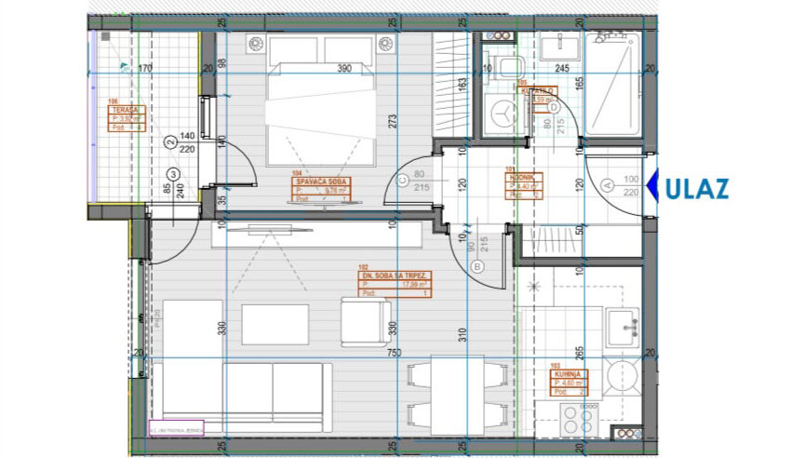Viewport: 791px width, 458px height.
Task: Click door marker D at the bathroom
Action: coord(555,108)
